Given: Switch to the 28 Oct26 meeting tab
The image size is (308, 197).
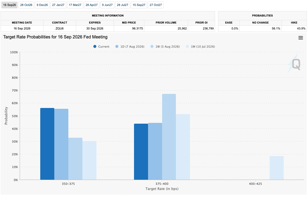Looking at the screenshot, I should [26, 5].
